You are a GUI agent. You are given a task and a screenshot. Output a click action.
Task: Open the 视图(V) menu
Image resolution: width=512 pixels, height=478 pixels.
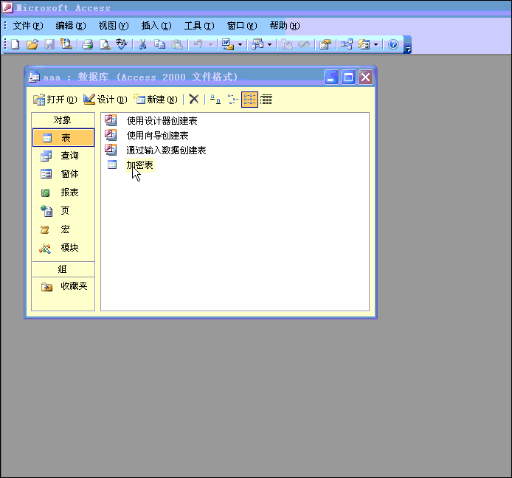[x=114, y=26]
